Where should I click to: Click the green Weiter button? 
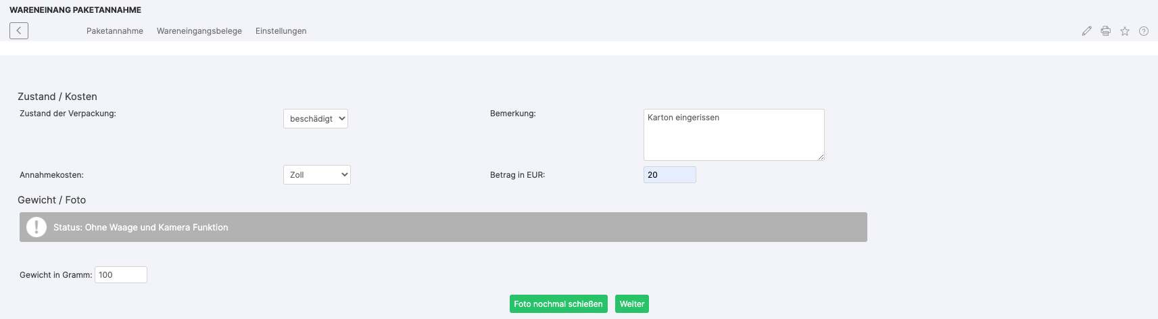click(632, 304)
